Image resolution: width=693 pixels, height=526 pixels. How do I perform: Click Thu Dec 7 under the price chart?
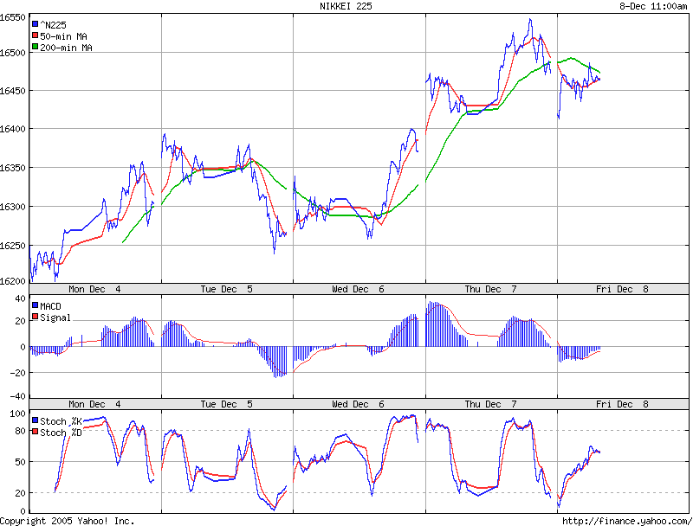pyautogui.click(x=490, y=289)
